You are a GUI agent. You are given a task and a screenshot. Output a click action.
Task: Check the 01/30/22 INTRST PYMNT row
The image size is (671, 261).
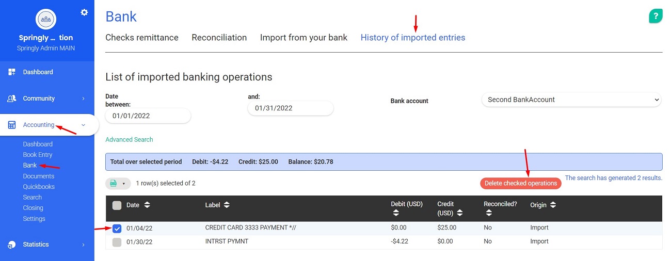[117, 242]
